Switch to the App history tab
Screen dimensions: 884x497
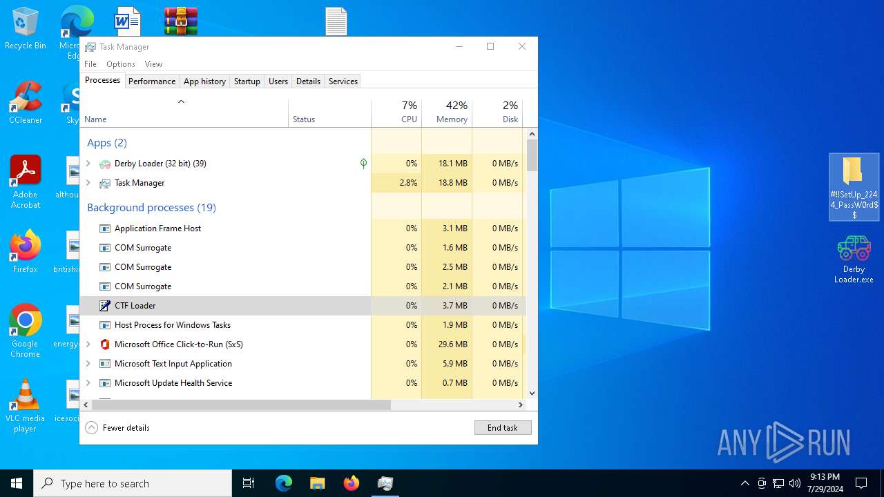pos(204,81)
